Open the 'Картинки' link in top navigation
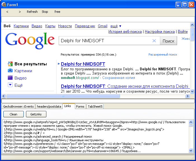Viewport: 196px width, 161px height. click(21, 26)
